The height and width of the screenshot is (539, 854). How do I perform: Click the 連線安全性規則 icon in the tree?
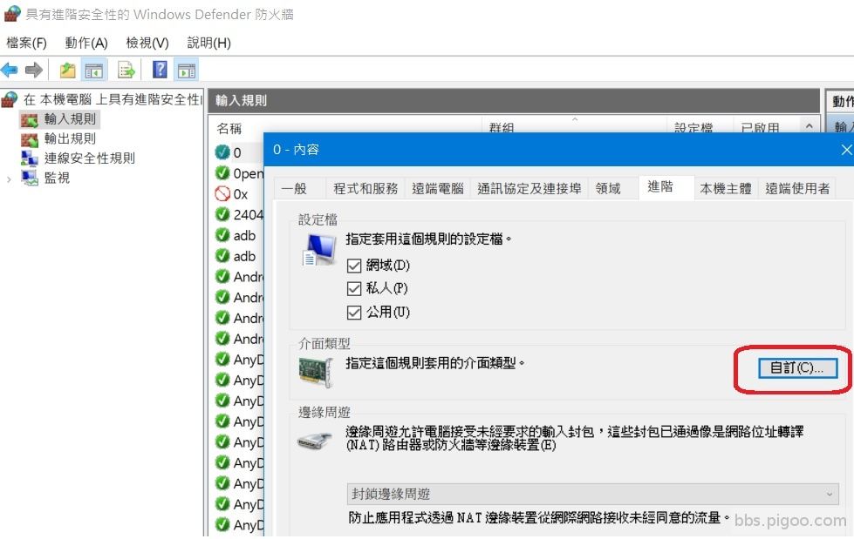(30, 158)
